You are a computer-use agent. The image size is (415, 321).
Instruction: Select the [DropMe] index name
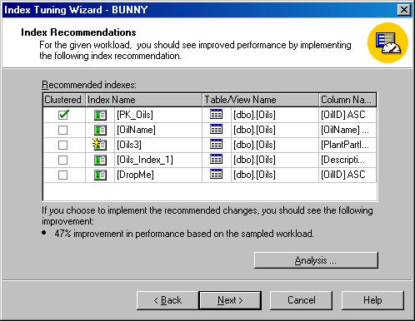pos(135,175)
